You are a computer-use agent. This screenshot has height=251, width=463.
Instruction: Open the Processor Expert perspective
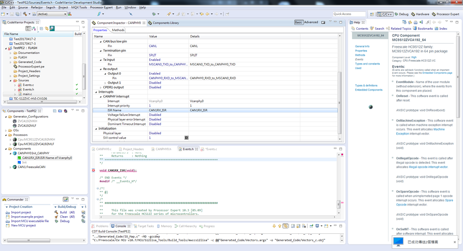[445, 14]
